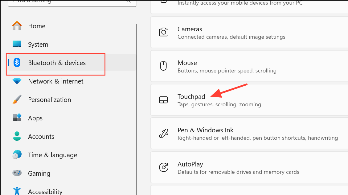Screen dimensions: 348x195
Task: Click the System monitor icon
Action: (17, 44)
